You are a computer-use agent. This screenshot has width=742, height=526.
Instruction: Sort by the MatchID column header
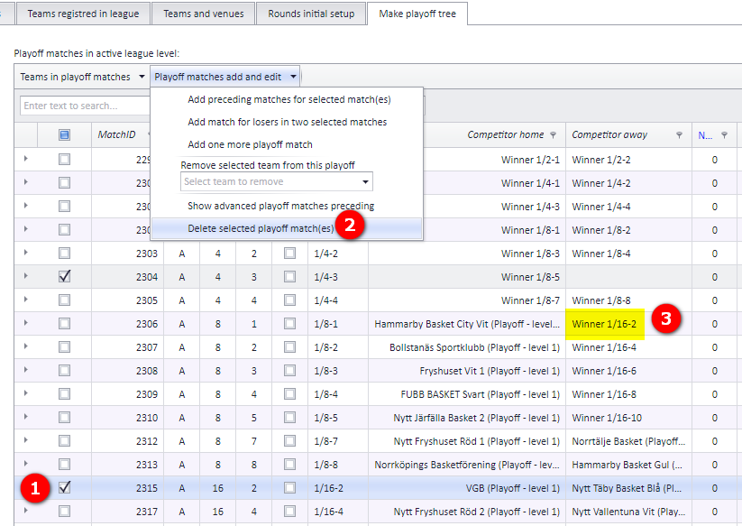116,135
